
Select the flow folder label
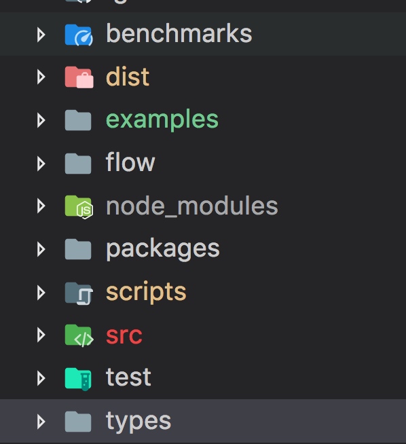(x=130, y=162)
